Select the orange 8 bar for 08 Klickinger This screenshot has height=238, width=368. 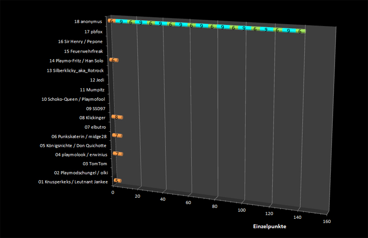point(117,117)
